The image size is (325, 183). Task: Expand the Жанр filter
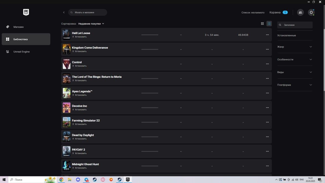click(x=295, y=47)
